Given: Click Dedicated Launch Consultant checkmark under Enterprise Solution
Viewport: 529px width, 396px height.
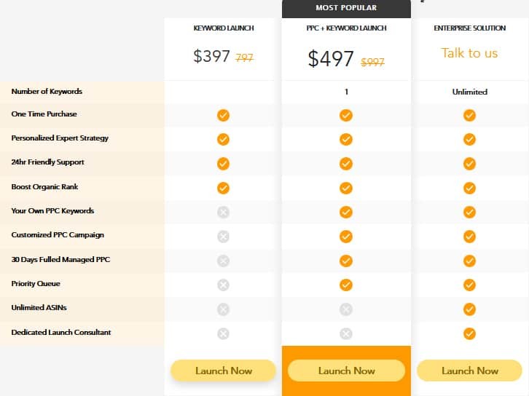Looking at the screenshot, I should coord(469,333).
